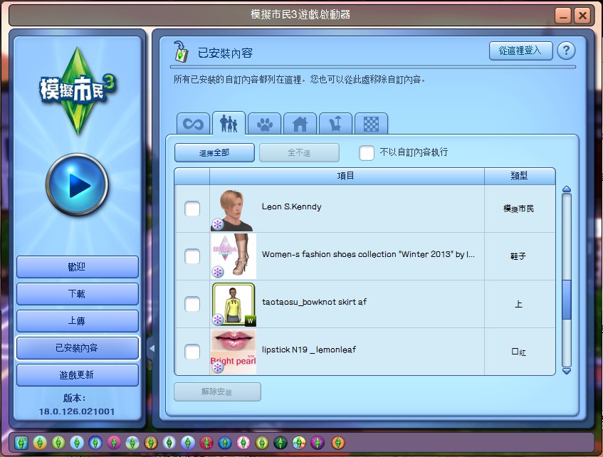Click the Bright pearl lipstick thumbnail
Viewport: 603px width, 457px height.
coord(234,352)
